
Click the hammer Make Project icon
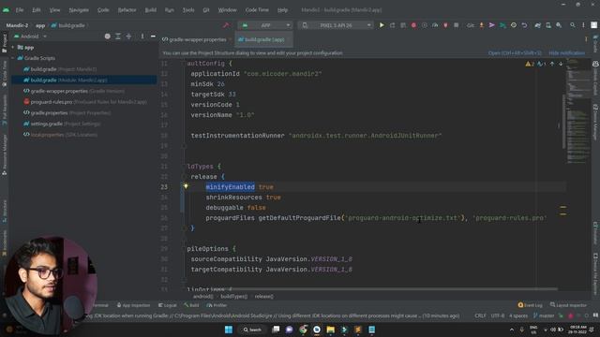pyautogui.click(x=226, y=25)
